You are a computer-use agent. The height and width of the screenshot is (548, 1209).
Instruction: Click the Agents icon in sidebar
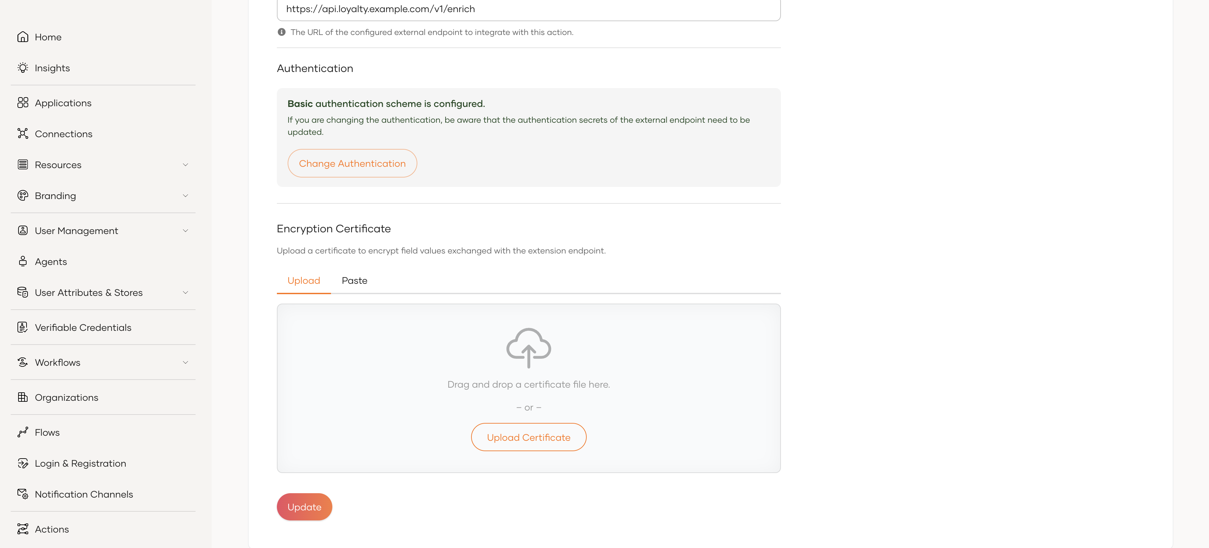pos(23,262)
